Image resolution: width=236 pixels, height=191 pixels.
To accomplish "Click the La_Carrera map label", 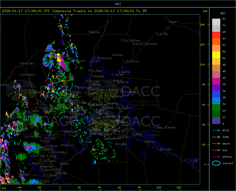I will (x=32, y=136).
